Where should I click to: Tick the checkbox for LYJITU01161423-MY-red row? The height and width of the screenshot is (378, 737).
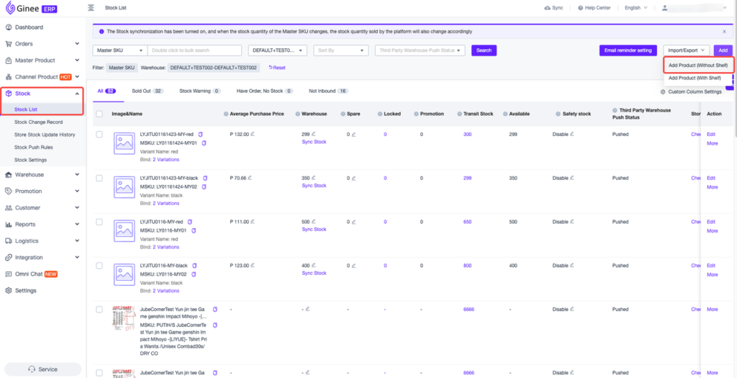tap(99, 135)
